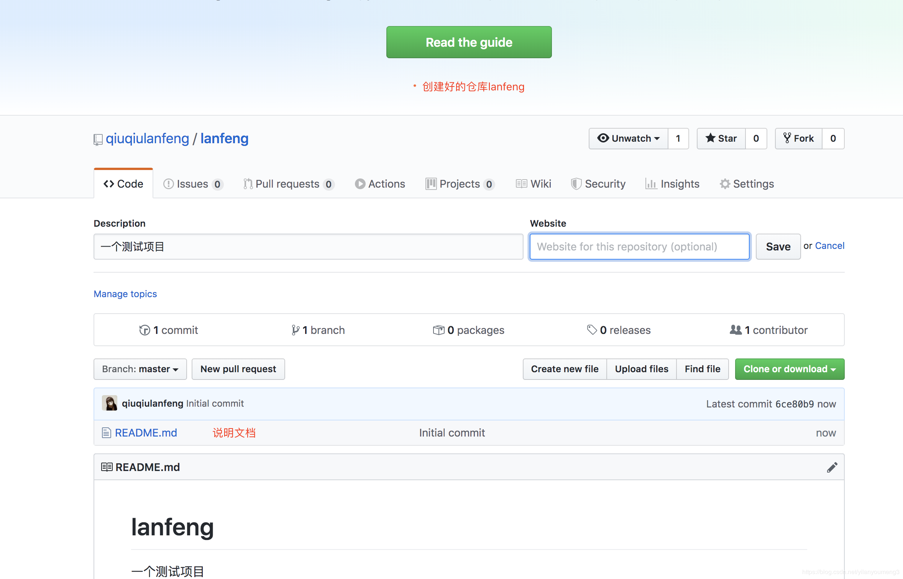Click the contributors people icon

[736, 330]
